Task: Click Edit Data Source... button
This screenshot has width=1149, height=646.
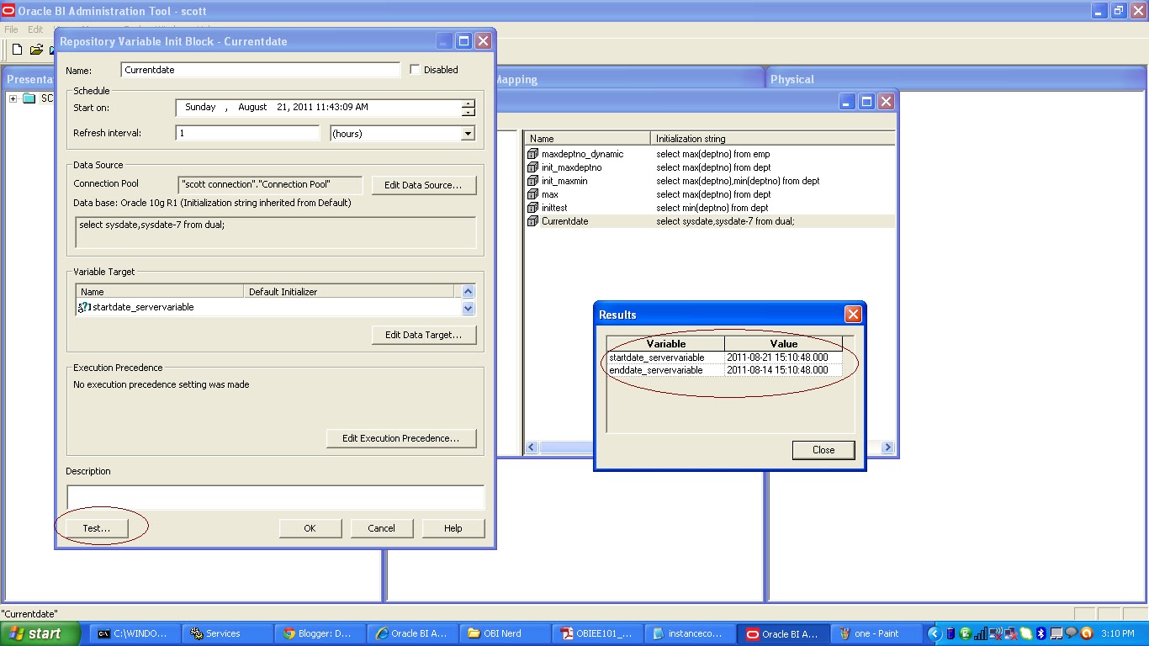Action: (x=424, y=184)
